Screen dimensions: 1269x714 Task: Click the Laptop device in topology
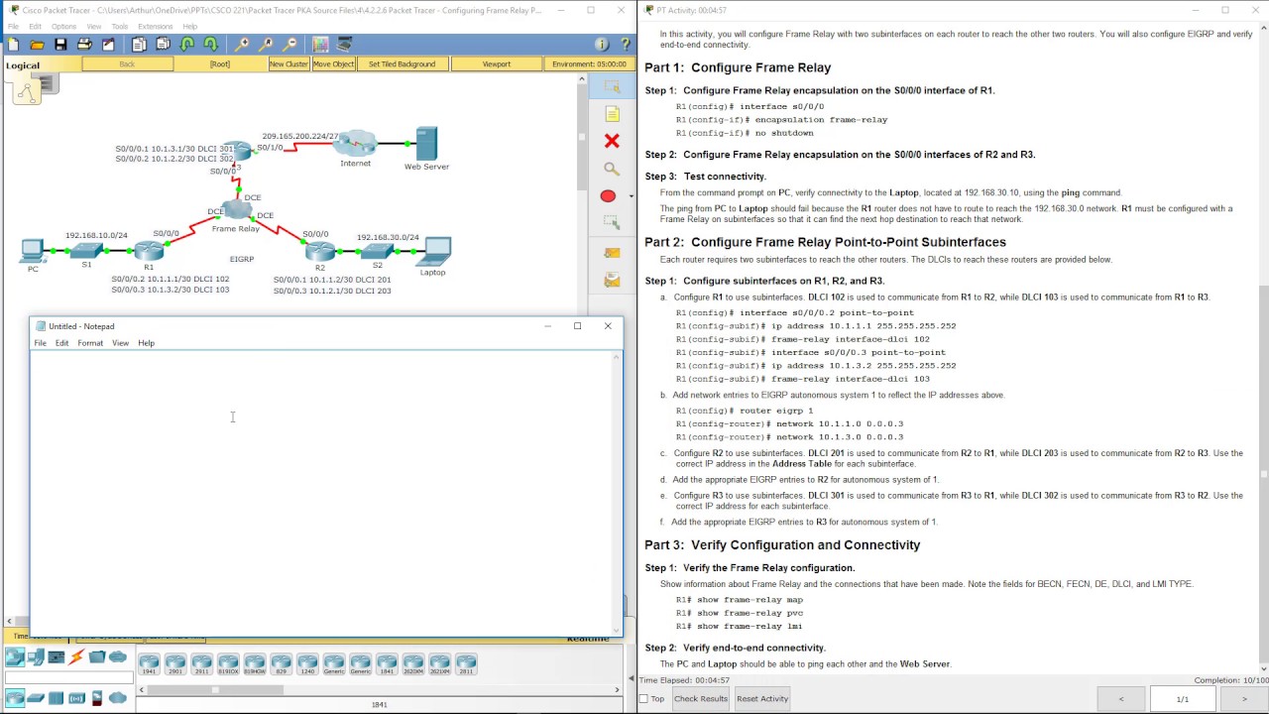pyautogui.click(x=433, y=251)
